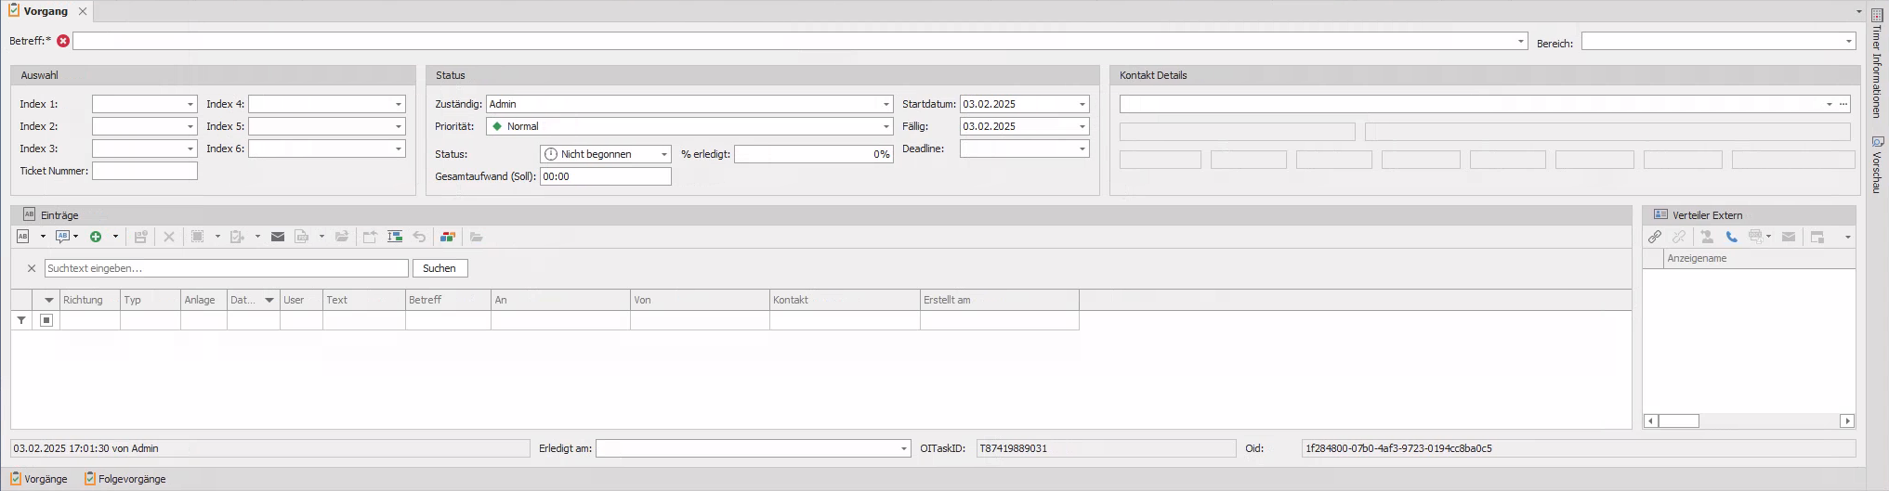
Task: Click the green add entry icon
Action: pos(96,237)
